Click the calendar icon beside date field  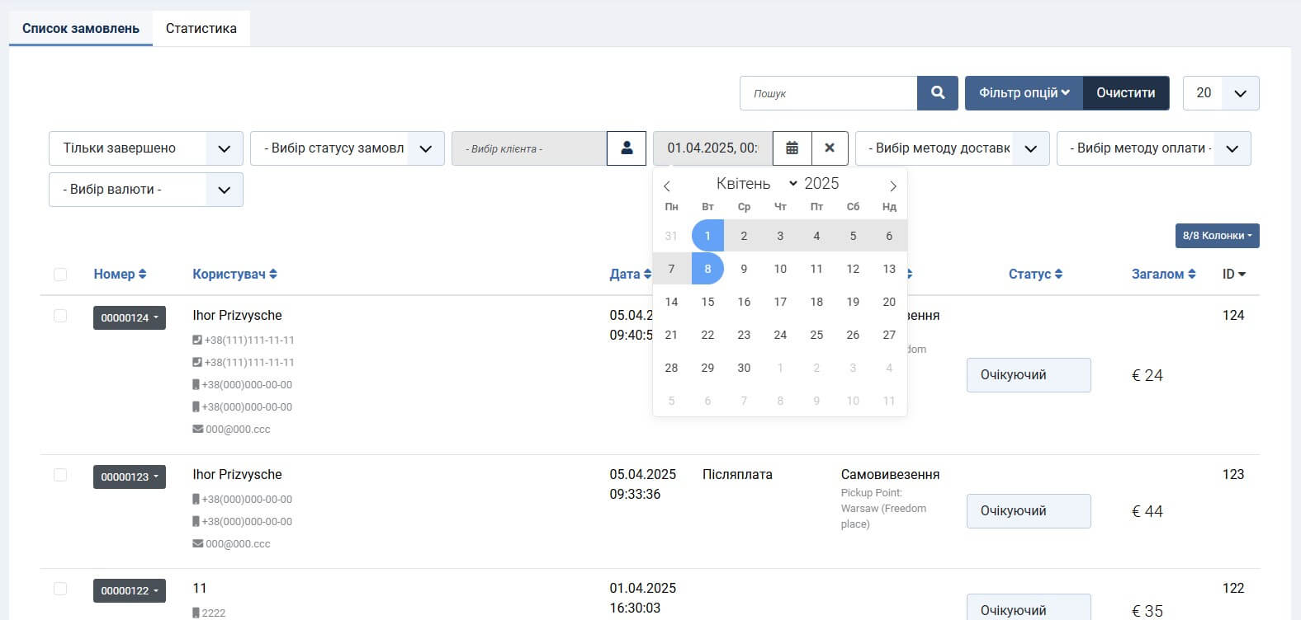pos(792,148)
